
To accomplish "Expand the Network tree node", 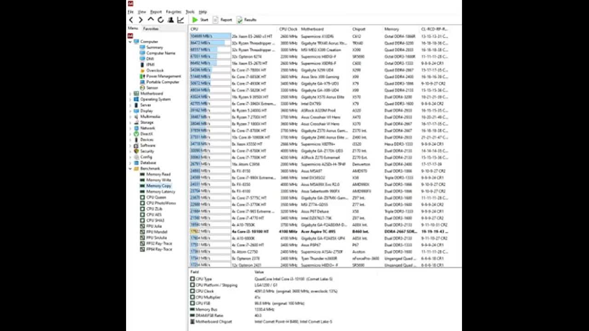I will tap(130, 128).
